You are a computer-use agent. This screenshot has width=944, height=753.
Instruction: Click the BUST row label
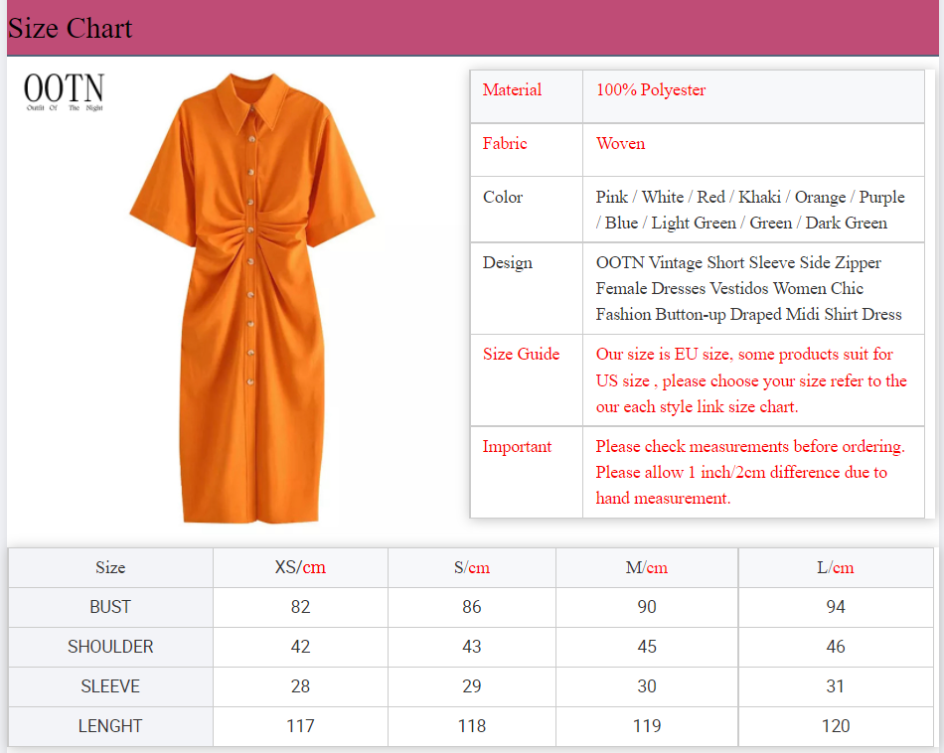coord(110,607)
